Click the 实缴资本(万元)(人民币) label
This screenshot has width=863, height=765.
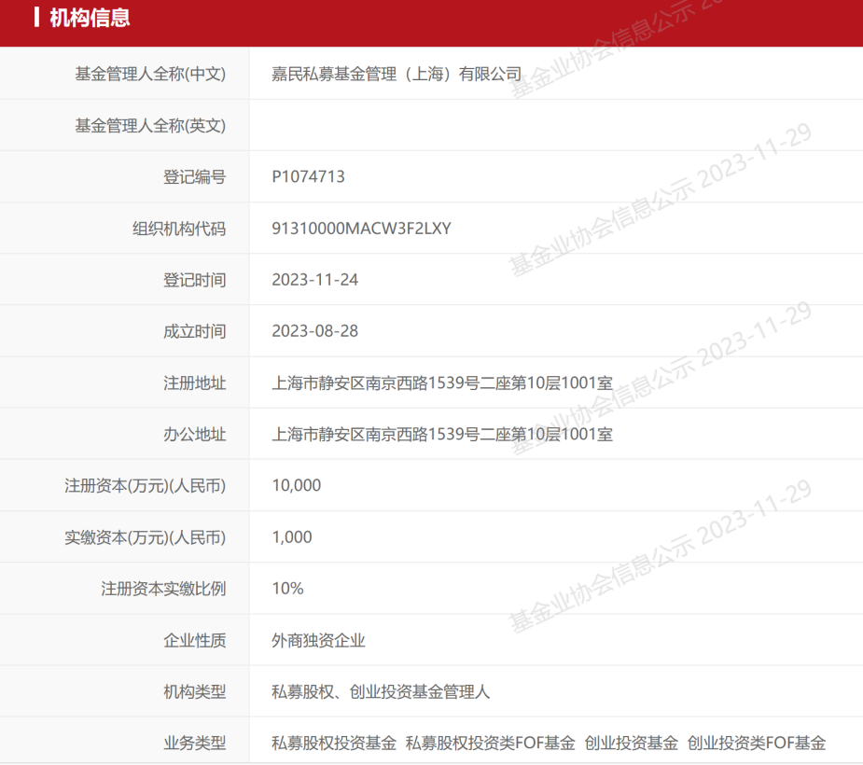[145, 537]
